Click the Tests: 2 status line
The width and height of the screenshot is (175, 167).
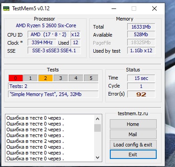(53, 86)
